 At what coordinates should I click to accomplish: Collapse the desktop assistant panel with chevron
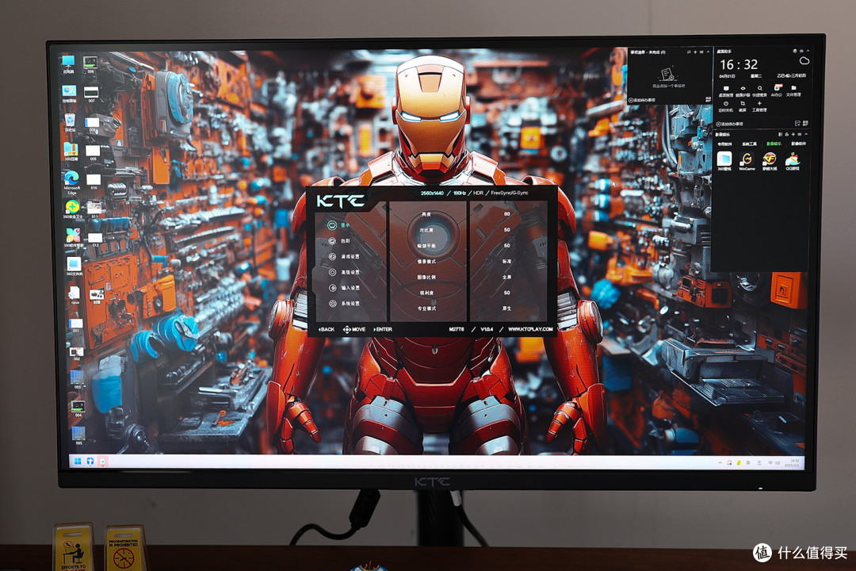click(808, 51)
